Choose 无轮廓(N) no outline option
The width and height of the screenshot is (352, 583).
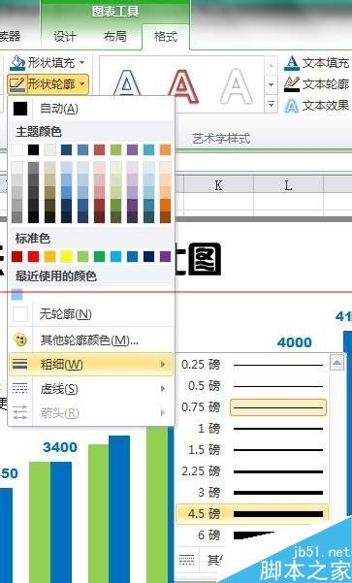[x=91, y=314]
